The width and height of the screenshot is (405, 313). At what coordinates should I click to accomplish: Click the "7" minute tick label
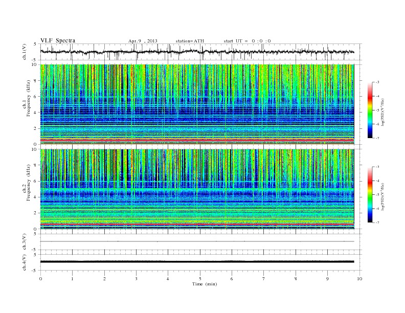click(264, 279)
